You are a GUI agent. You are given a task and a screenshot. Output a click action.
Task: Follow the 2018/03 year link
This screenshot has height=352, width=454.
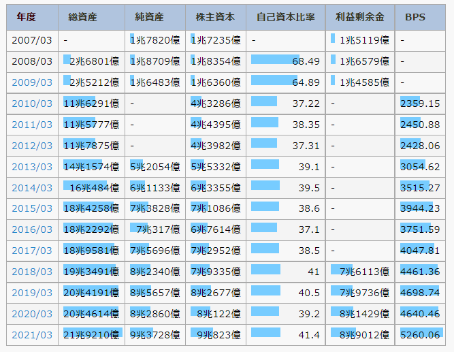(32, 272)
